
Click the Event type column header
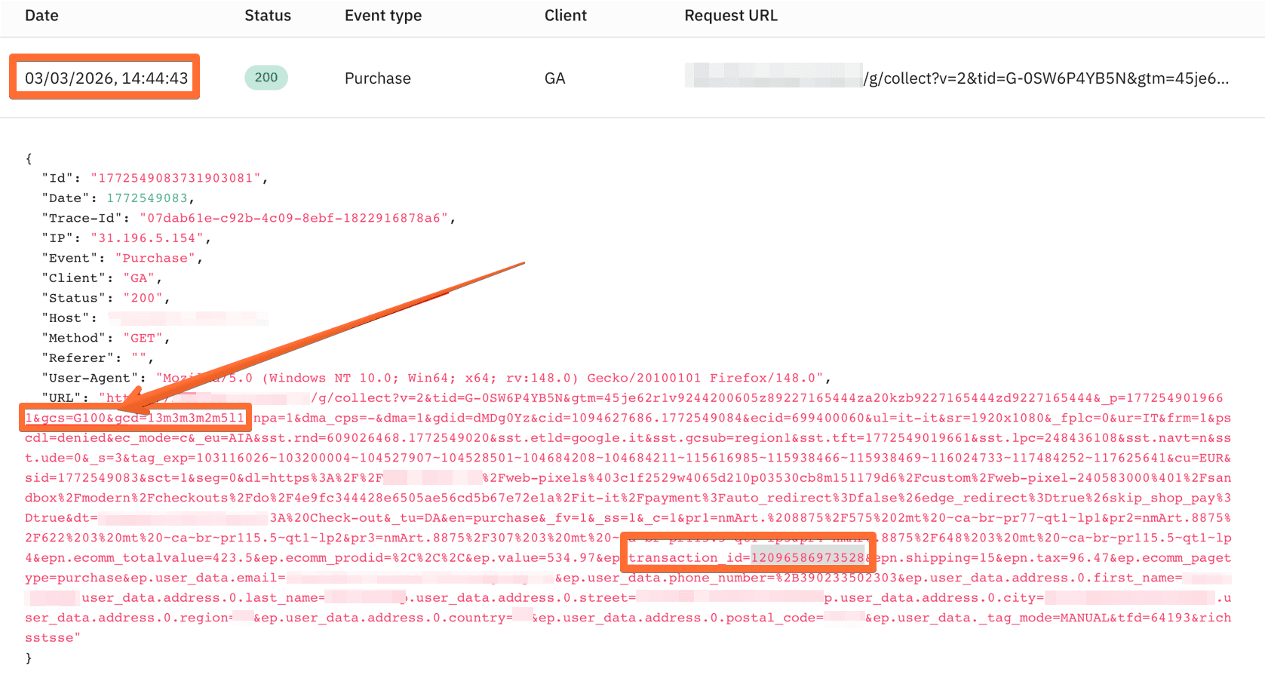pos(382,15)
